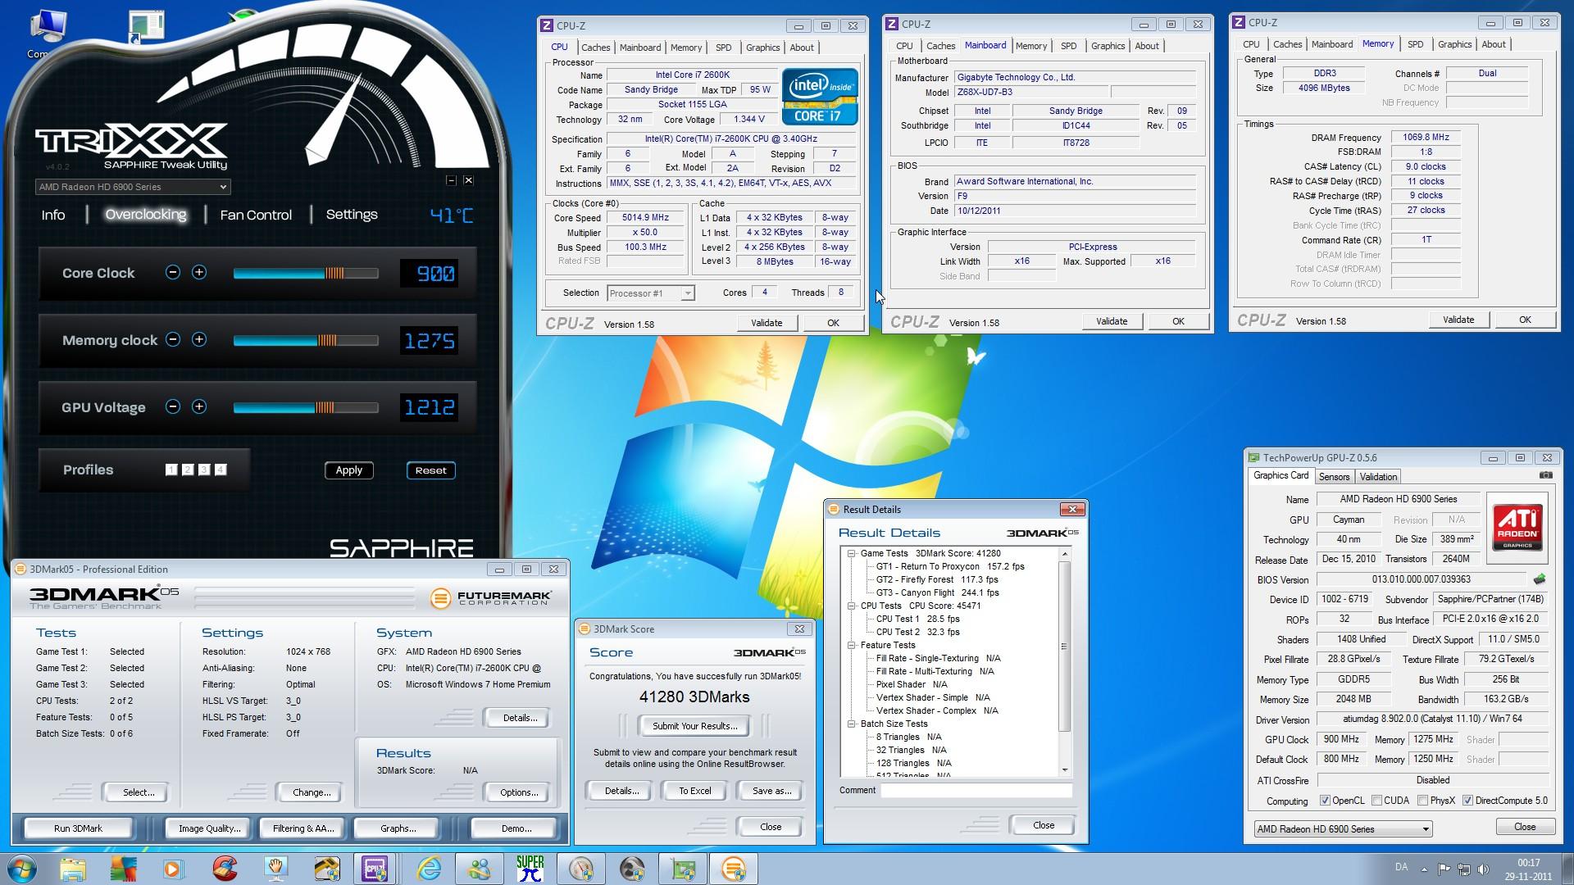The width and height of the screenshot is (1574, 885).
Task: Apply the TRIXX overclock settings
Action: tap(349, 470)
